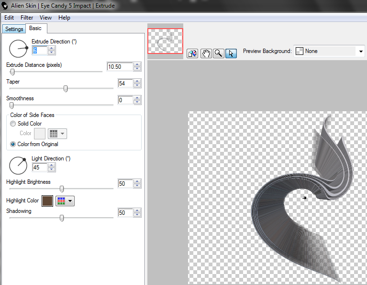Select the Zoom magnifier tool

218,53
